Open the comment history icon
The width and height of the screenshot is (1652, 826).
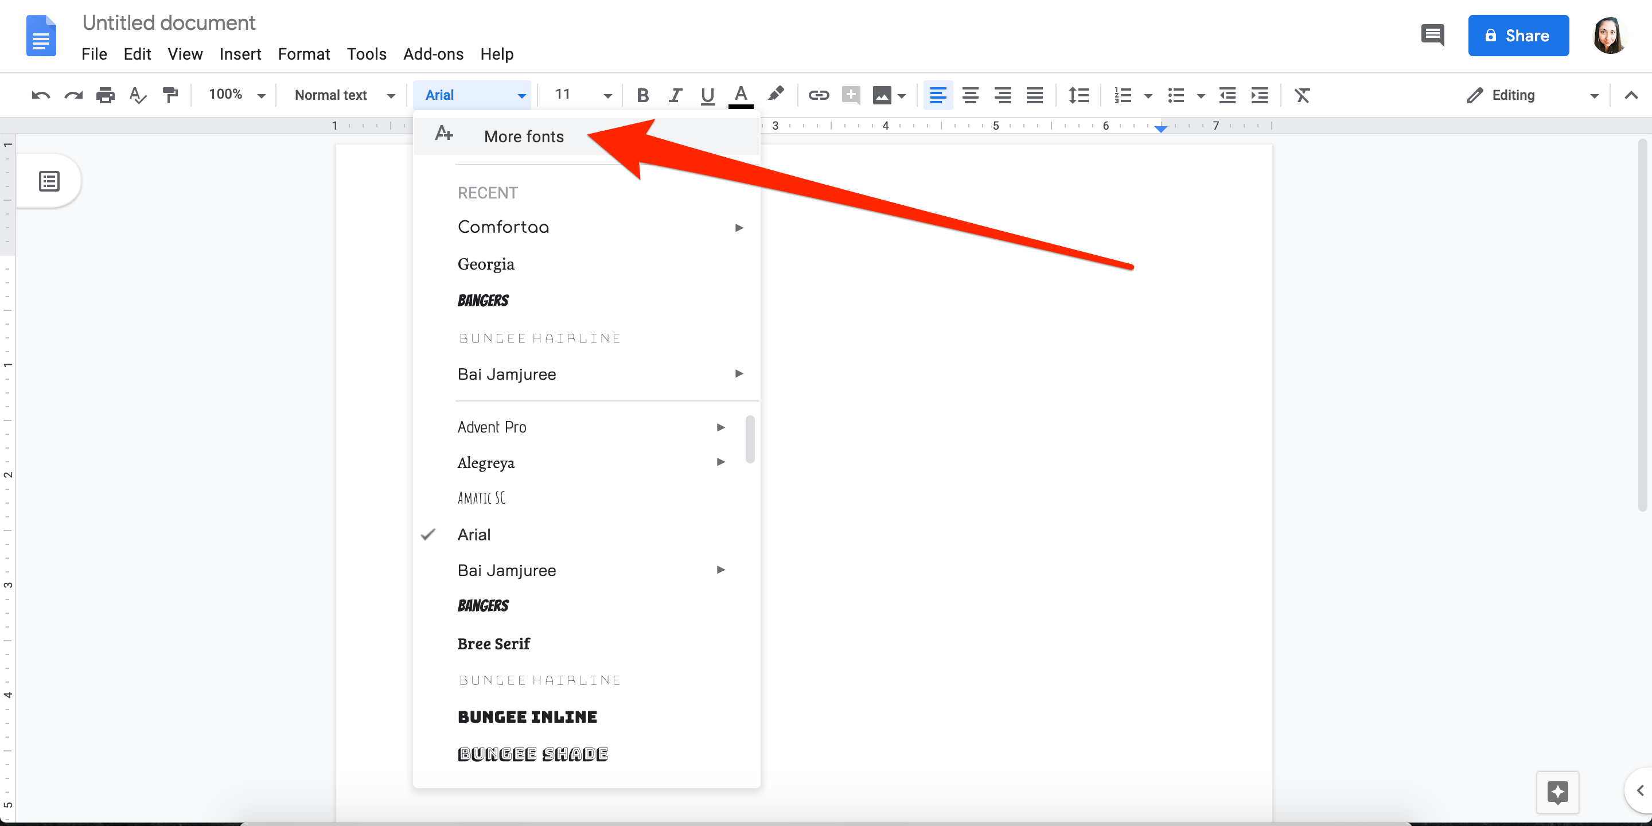pyautogui.click(x=1432, y=35)
